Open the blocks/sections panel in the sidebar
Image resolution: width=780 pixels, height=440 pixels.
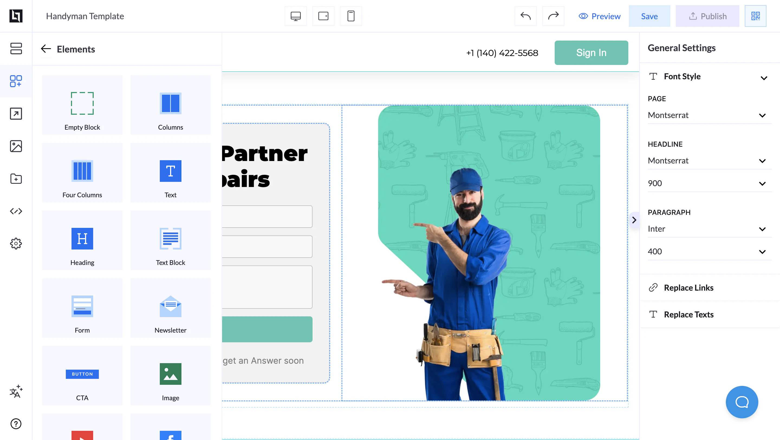pos(16,48)
